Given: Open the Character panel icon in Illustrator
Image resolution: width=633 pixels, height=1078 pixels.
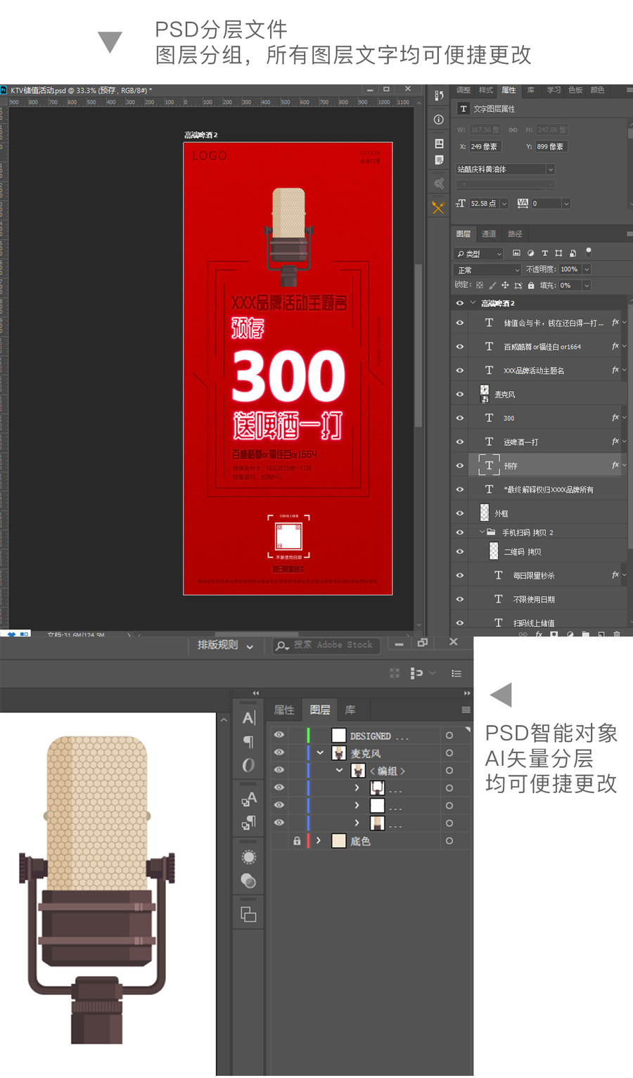Looking at the screenshot, I should pyautogui.click(x=249, y=718).
